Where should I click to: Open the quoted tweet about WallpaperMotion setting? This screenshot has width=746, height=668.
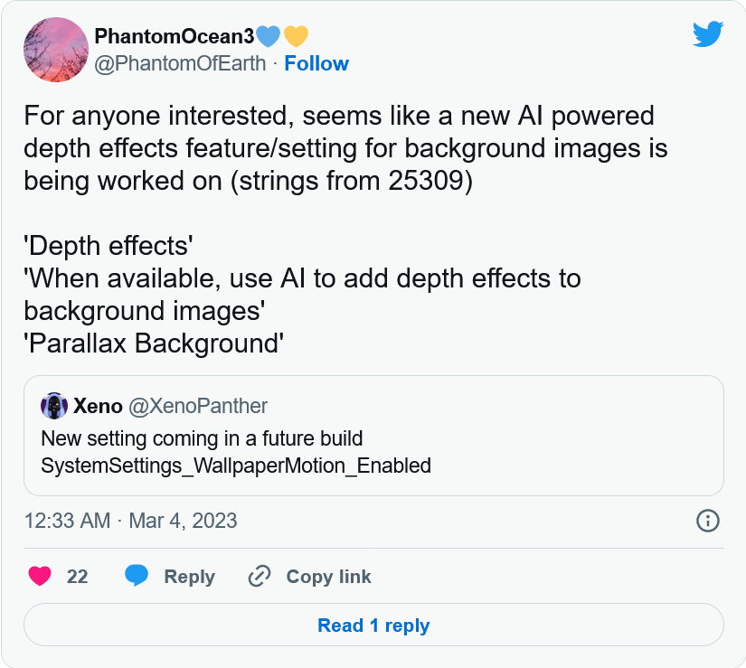(x=374, y=436)
